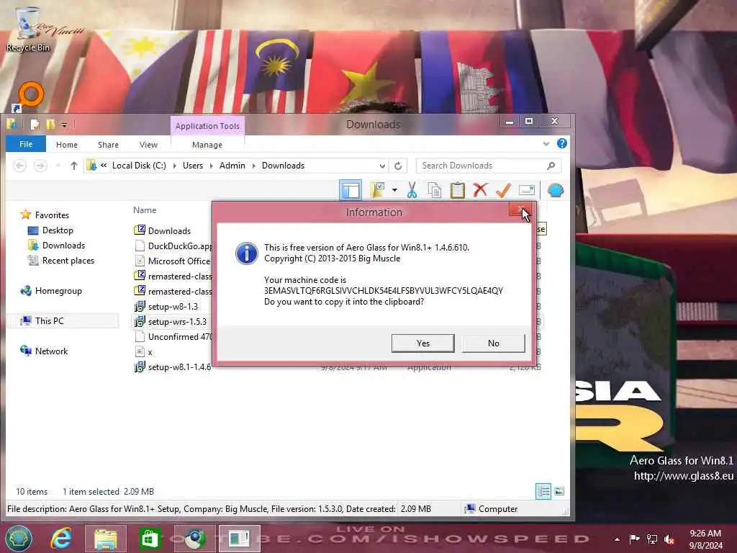Click the blue shell icon in toolbar
Viewport: 737px width, 553px height.
click(556, 190)
